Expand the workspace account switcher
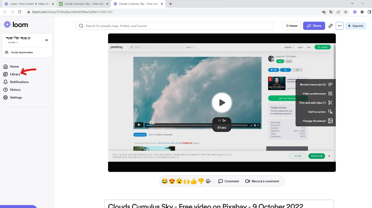This screenshot has height=208, width=372. [27, 40]
